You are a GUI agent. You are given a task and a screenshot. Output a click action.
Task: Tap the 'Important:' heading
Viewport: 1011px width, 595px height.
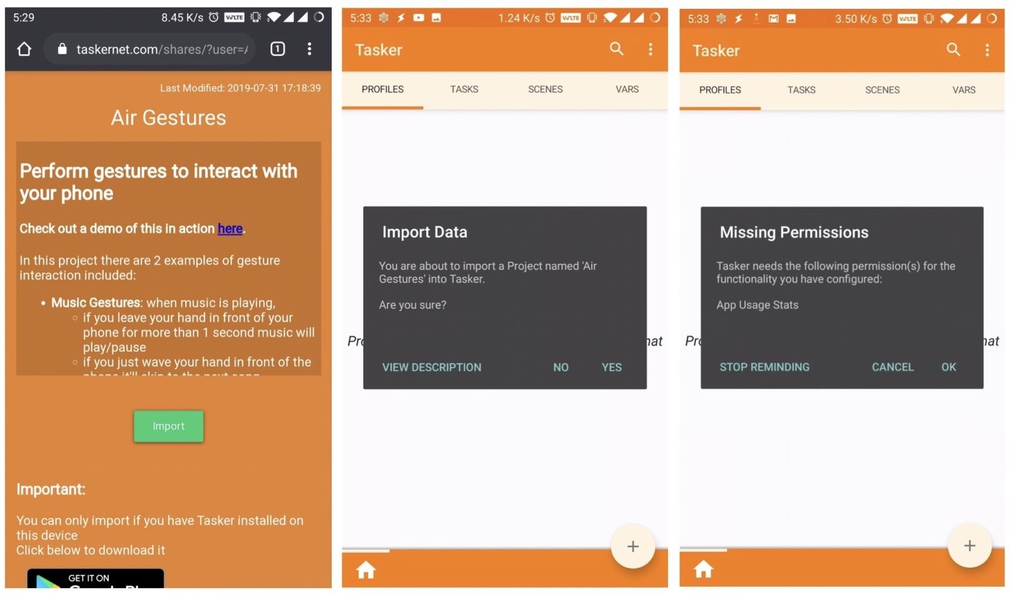point(51,490)
